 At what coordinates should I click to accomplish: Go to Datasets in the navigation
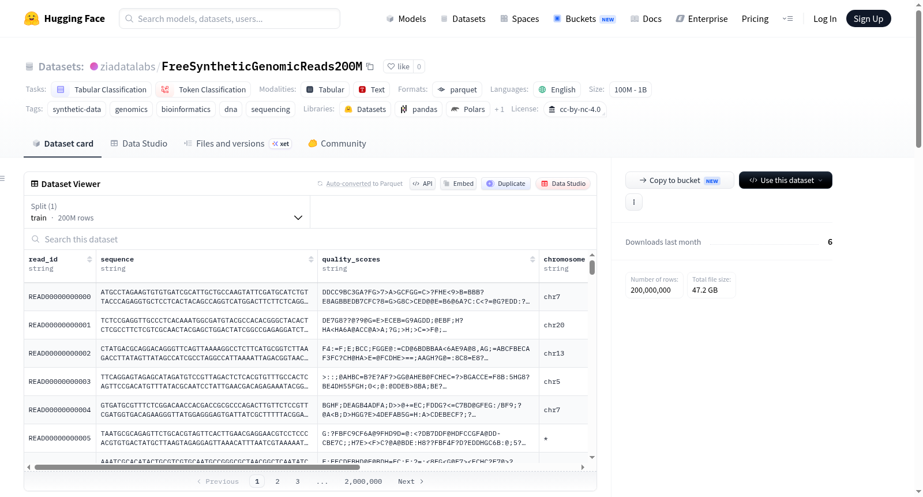coord(463,18)
